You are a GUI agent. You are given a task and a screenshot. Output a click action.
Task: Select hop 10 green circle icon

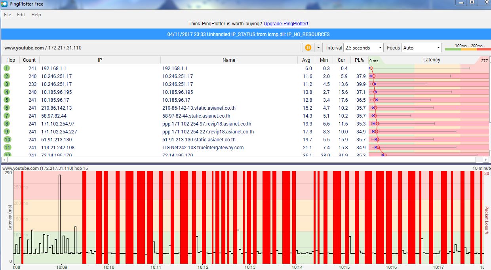[7, 139]
